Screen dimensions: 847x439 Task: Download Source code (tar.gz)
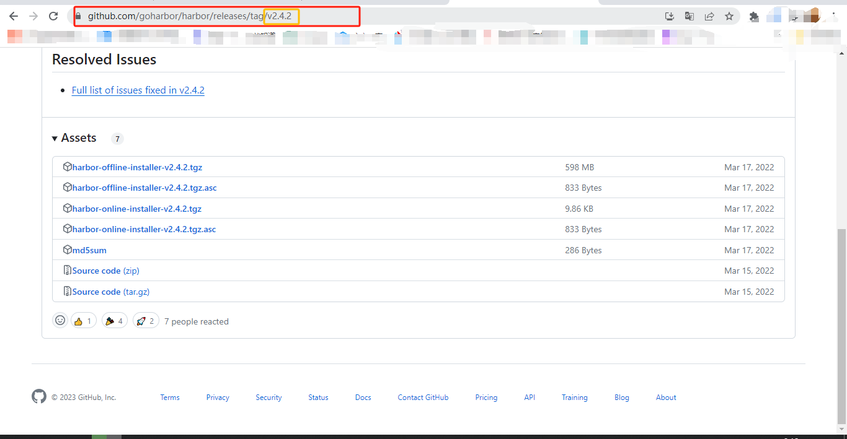coord(111,292)
